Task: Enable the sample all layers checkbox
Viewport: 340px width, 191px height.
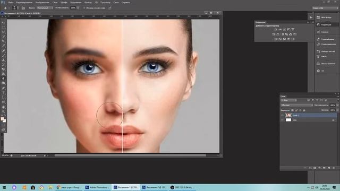Action: [84, 8]
